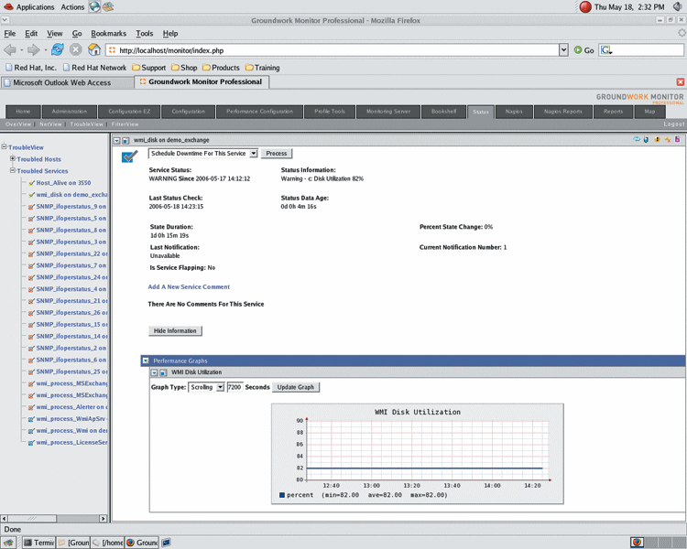Screen dimensions: 687x549
Task: Collapse the TroubleView tree root
Action: point(4,146)
